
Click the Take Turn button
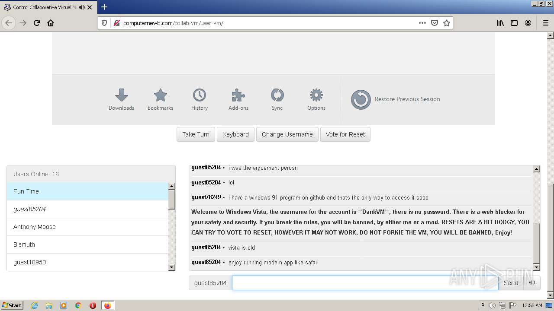[196, 134]
